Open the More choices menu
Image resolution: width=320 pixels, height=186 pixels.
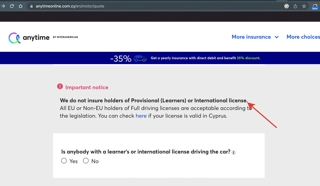[303, 37]
